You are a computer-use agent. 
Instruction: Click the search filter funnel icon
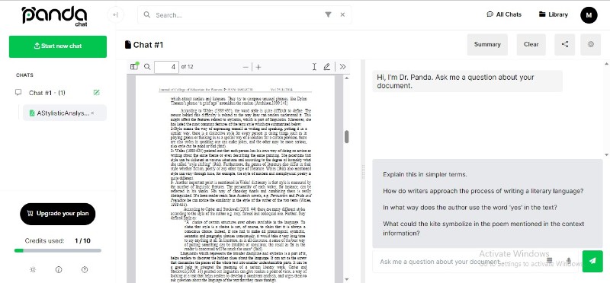click(x=328, y=14)
